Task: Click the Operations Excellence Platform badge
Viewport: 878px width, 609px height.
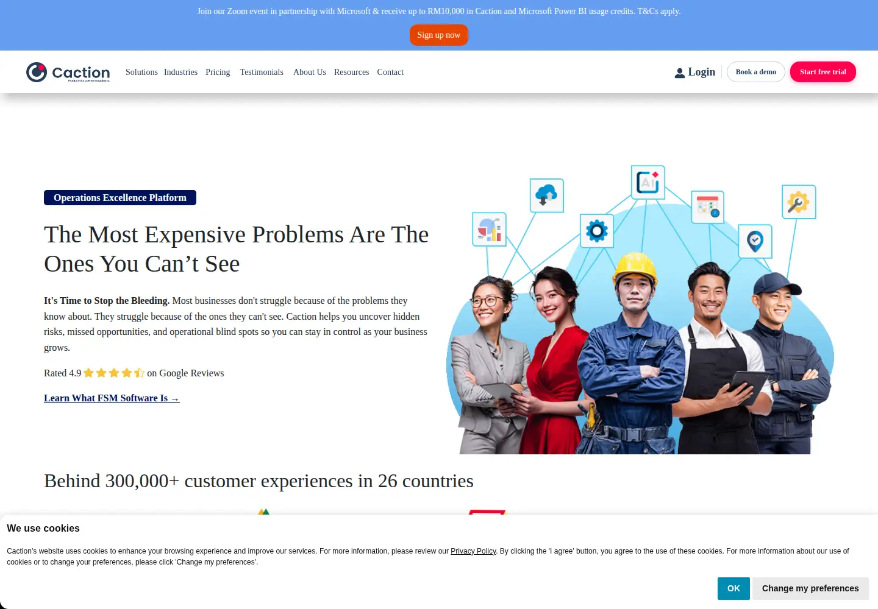Action: coord(120,197)
